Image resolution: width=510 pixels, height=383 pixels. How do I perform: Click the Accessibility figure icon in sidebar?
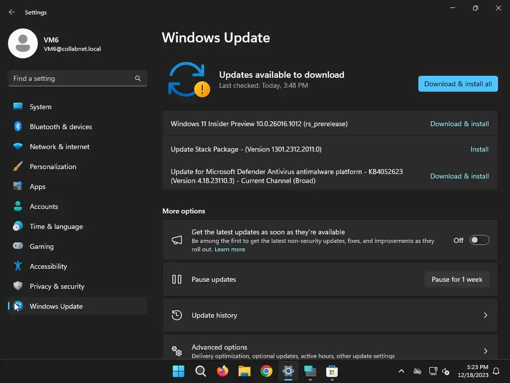click(18, 266)
